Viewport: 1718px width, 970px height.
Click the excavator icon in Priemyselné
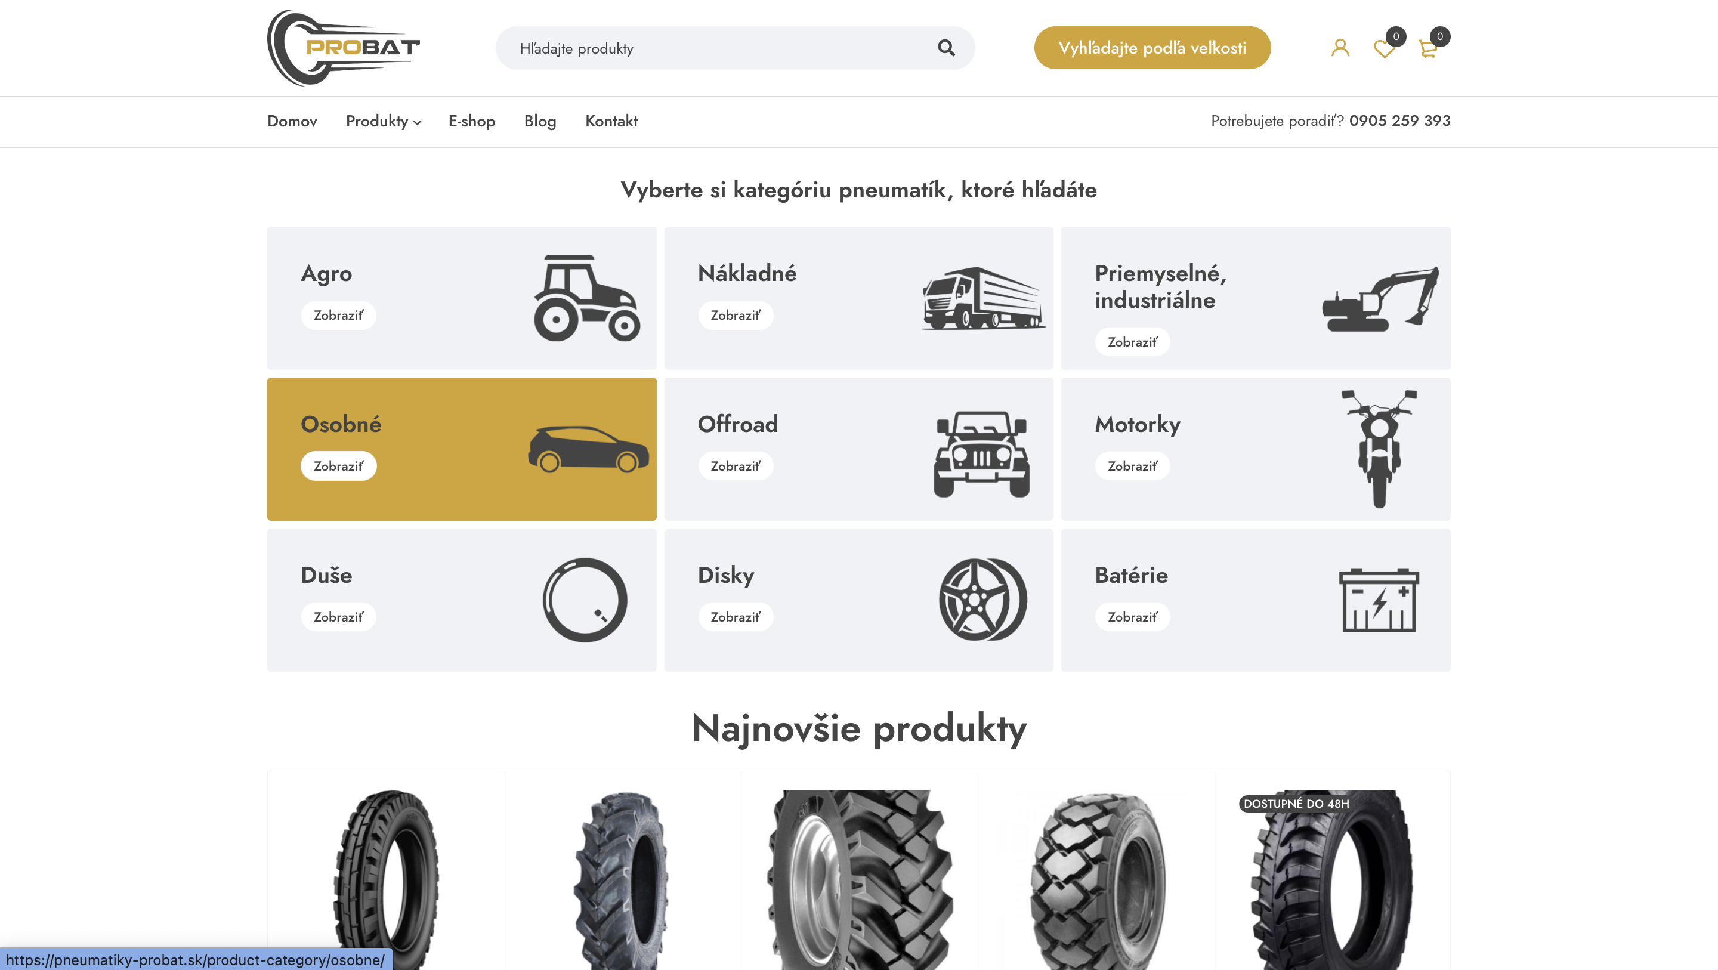(x=1380, y=299)
